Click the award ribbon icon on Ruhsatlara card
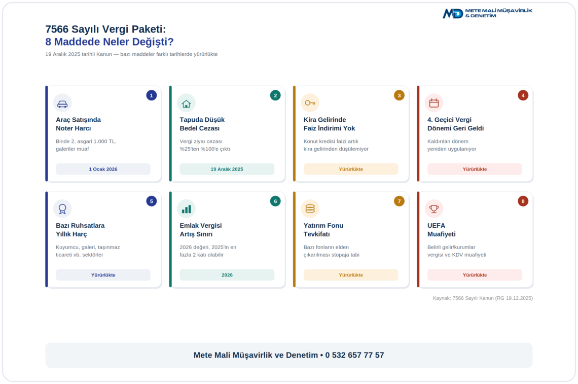Screen dimensions: 578x384 coord(62,209)
